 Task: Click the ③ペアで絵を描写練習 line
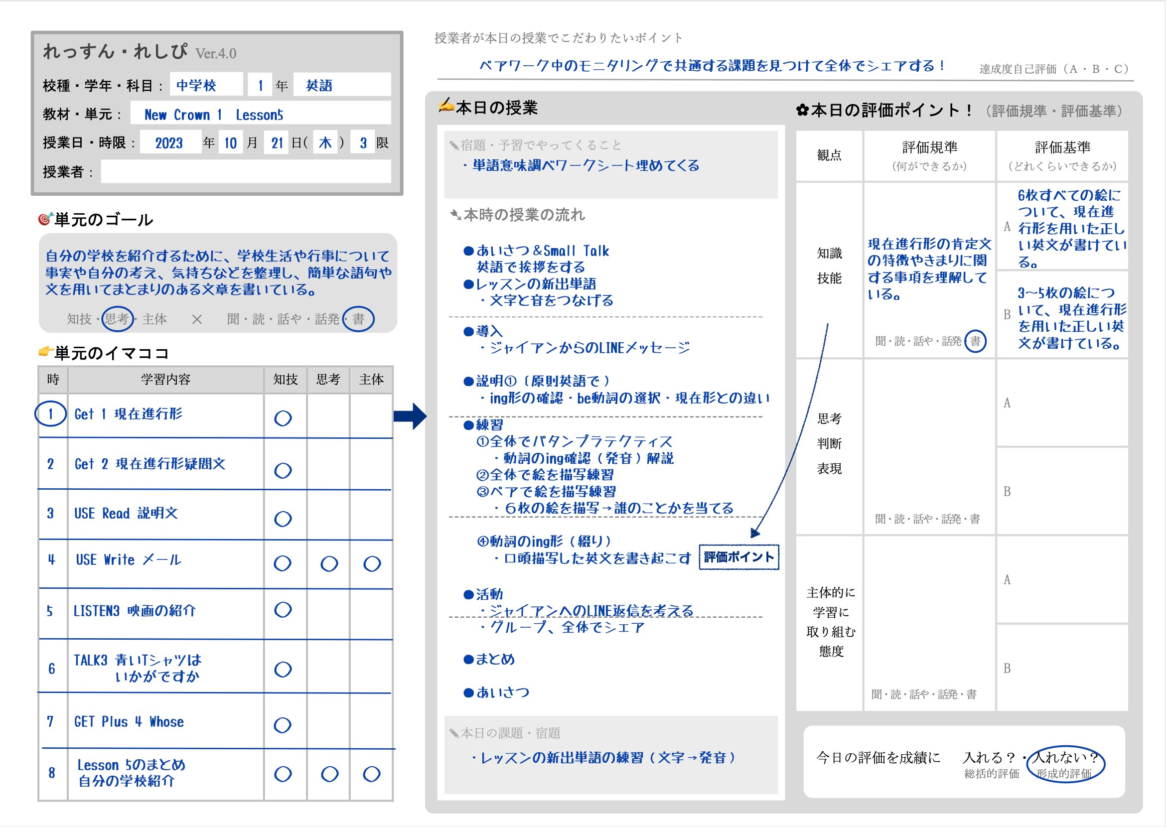(546, 491)
